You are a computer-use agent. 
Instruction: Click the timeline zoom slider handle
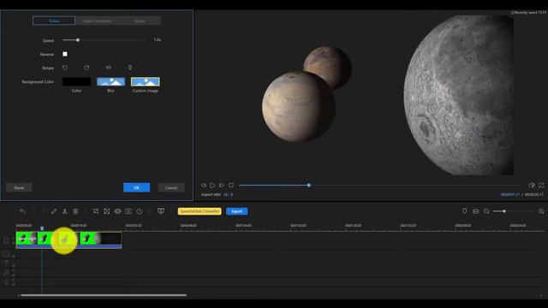[504, 211]
